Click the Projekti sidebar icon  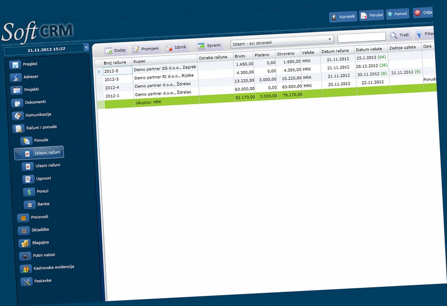(x=16, y=90)
